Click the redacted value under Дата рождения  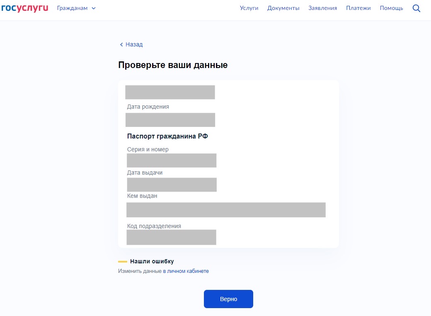click(170, 120)
